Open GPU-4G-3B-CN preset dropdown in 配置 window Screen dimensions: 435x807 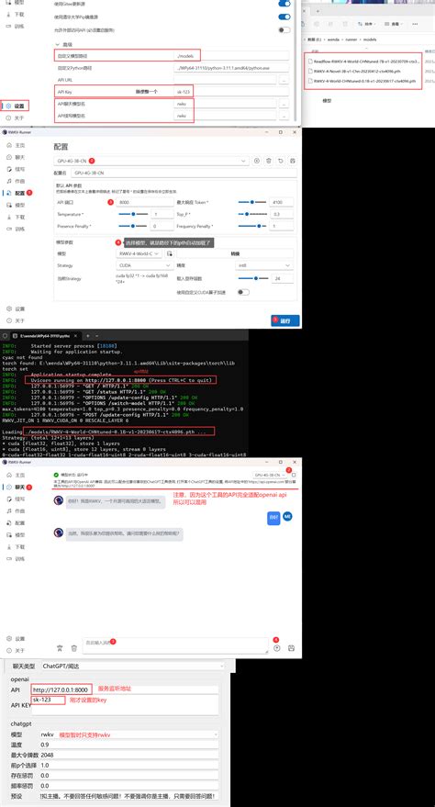pos(151,161)
